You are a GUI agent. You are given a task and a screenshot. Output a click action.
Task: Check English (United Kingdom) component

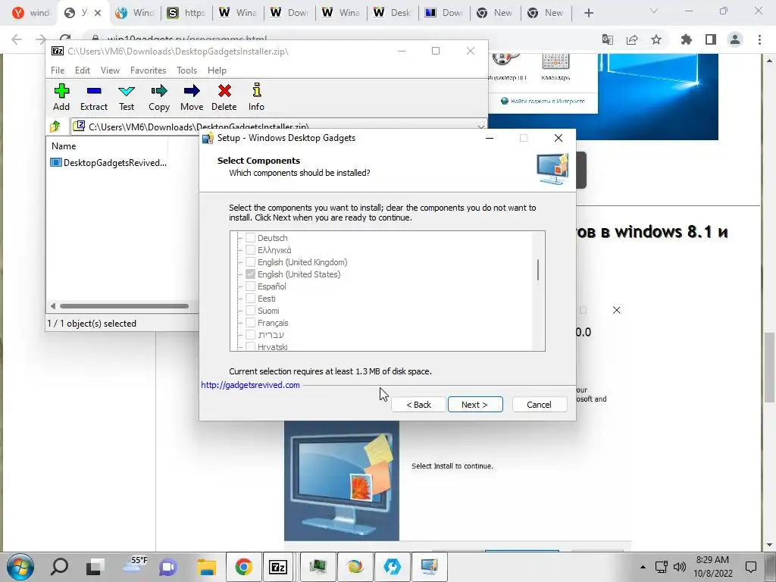point(250,261)
